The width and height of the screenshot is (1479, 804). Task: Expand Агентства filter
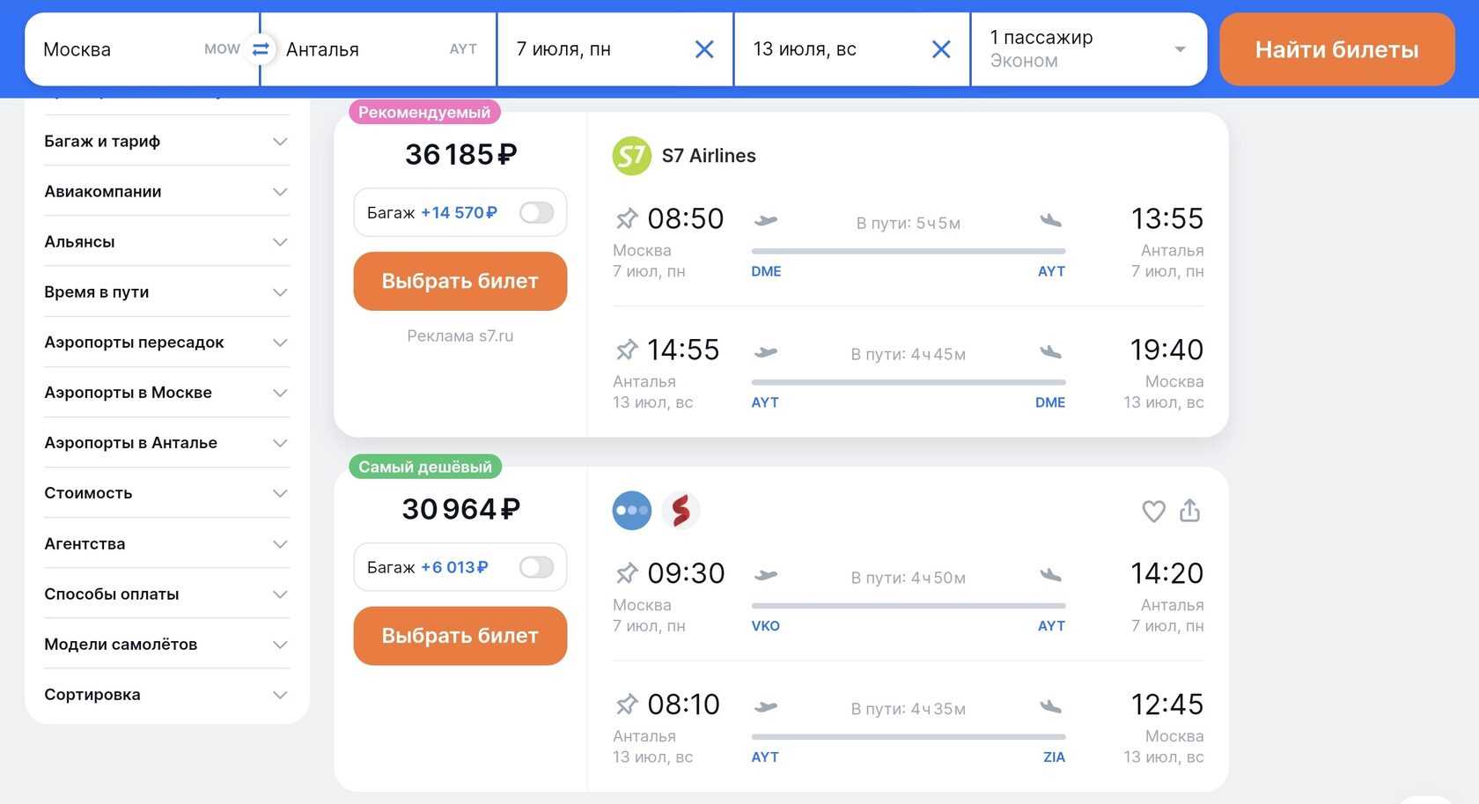166,543
